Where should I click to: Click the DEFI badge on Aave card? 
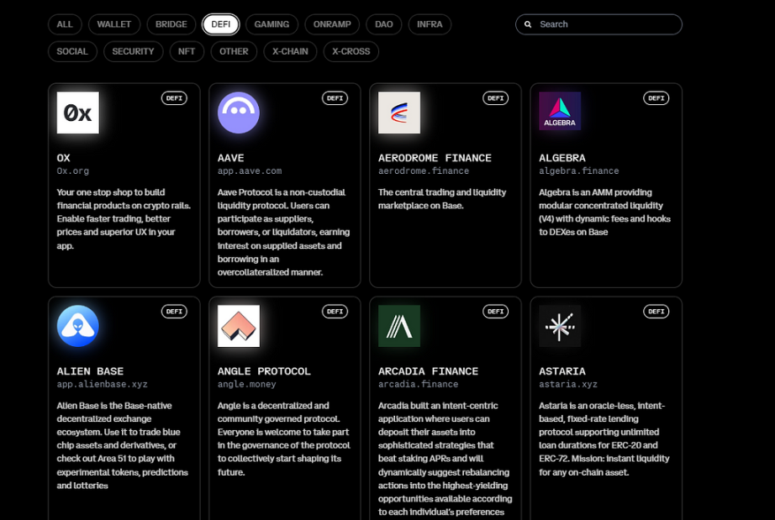pos(335,98)
